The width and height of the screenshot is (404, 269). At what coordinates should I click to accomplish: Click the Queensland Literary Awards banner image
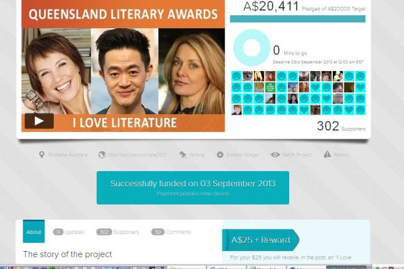click(x=123, y=65)
